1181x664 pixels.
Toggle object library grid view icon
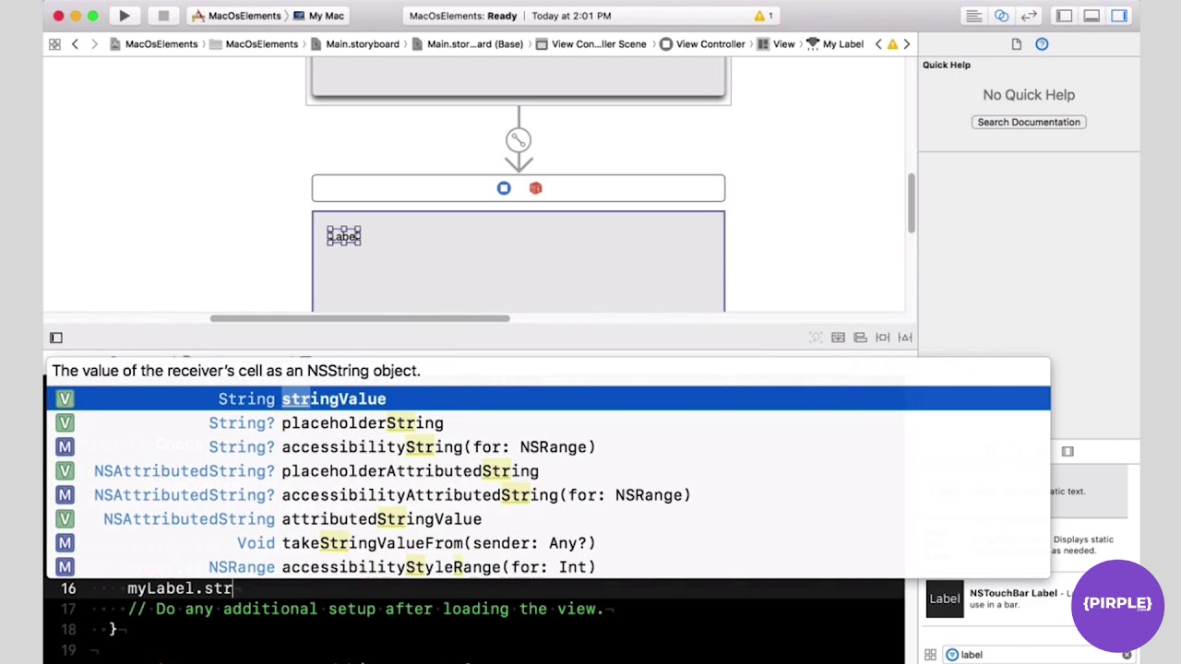coord(930,655)
